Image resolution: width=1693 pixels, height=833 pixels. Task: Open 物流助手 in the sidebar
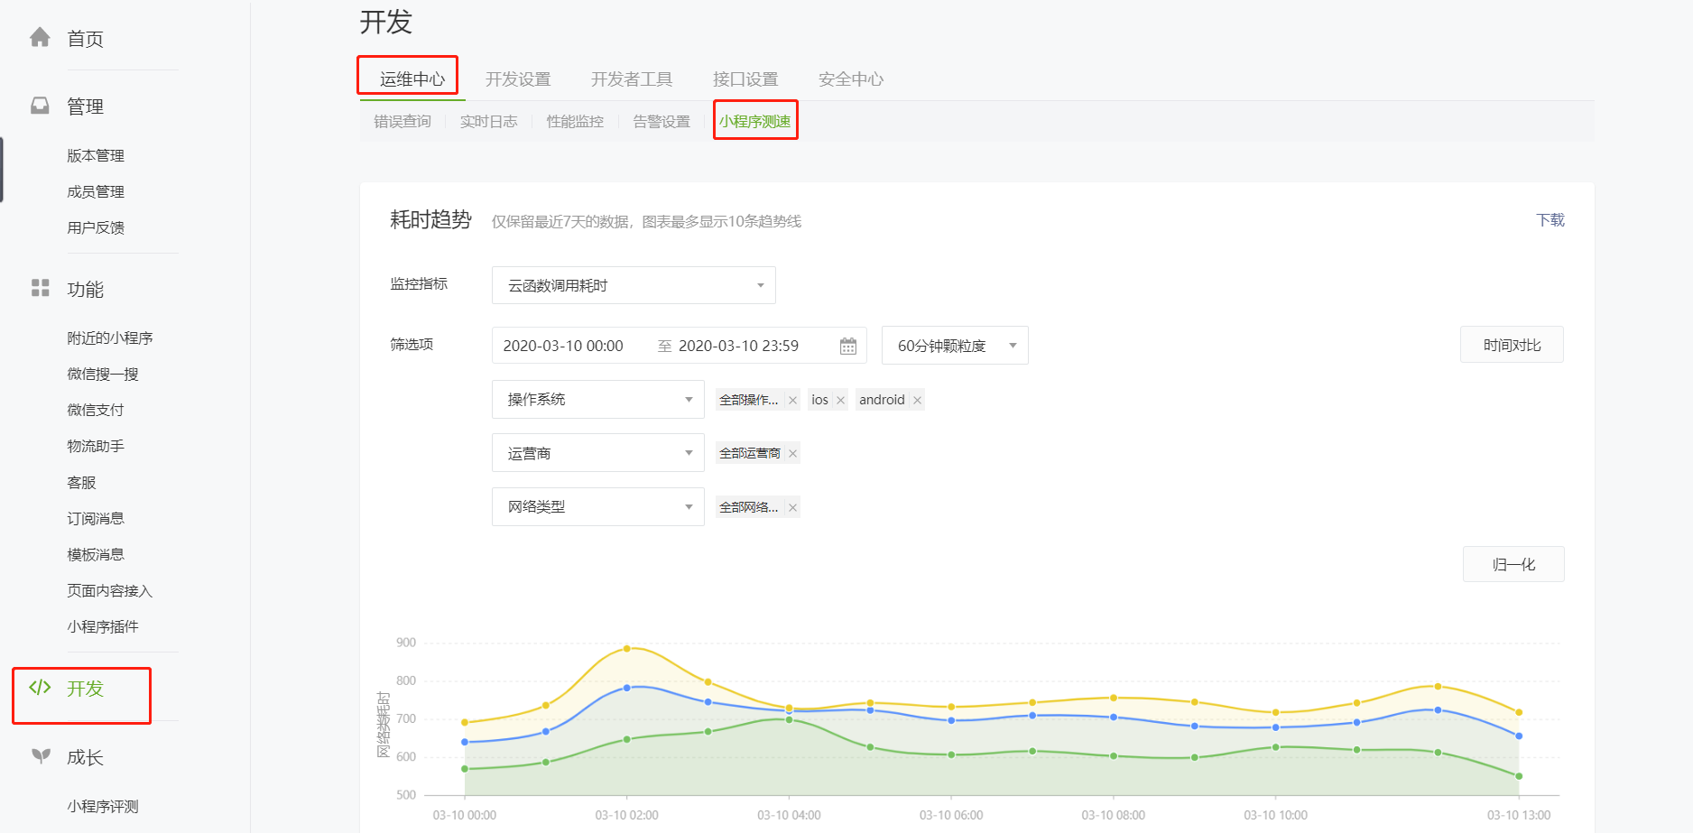pyautogui.click(x=96, y=446)
